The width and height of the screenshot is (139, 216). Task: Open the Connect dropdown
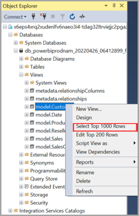(15, 17)
